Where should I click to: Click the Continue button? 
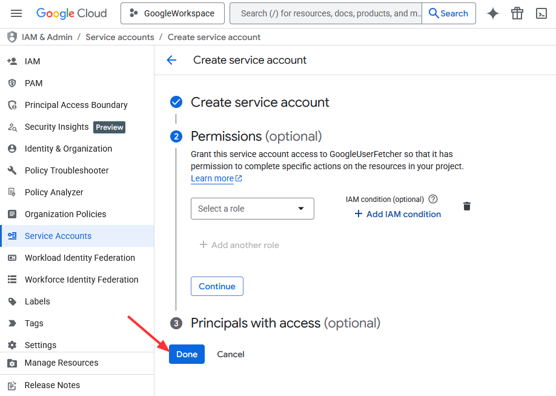click(x=217, y=286)
